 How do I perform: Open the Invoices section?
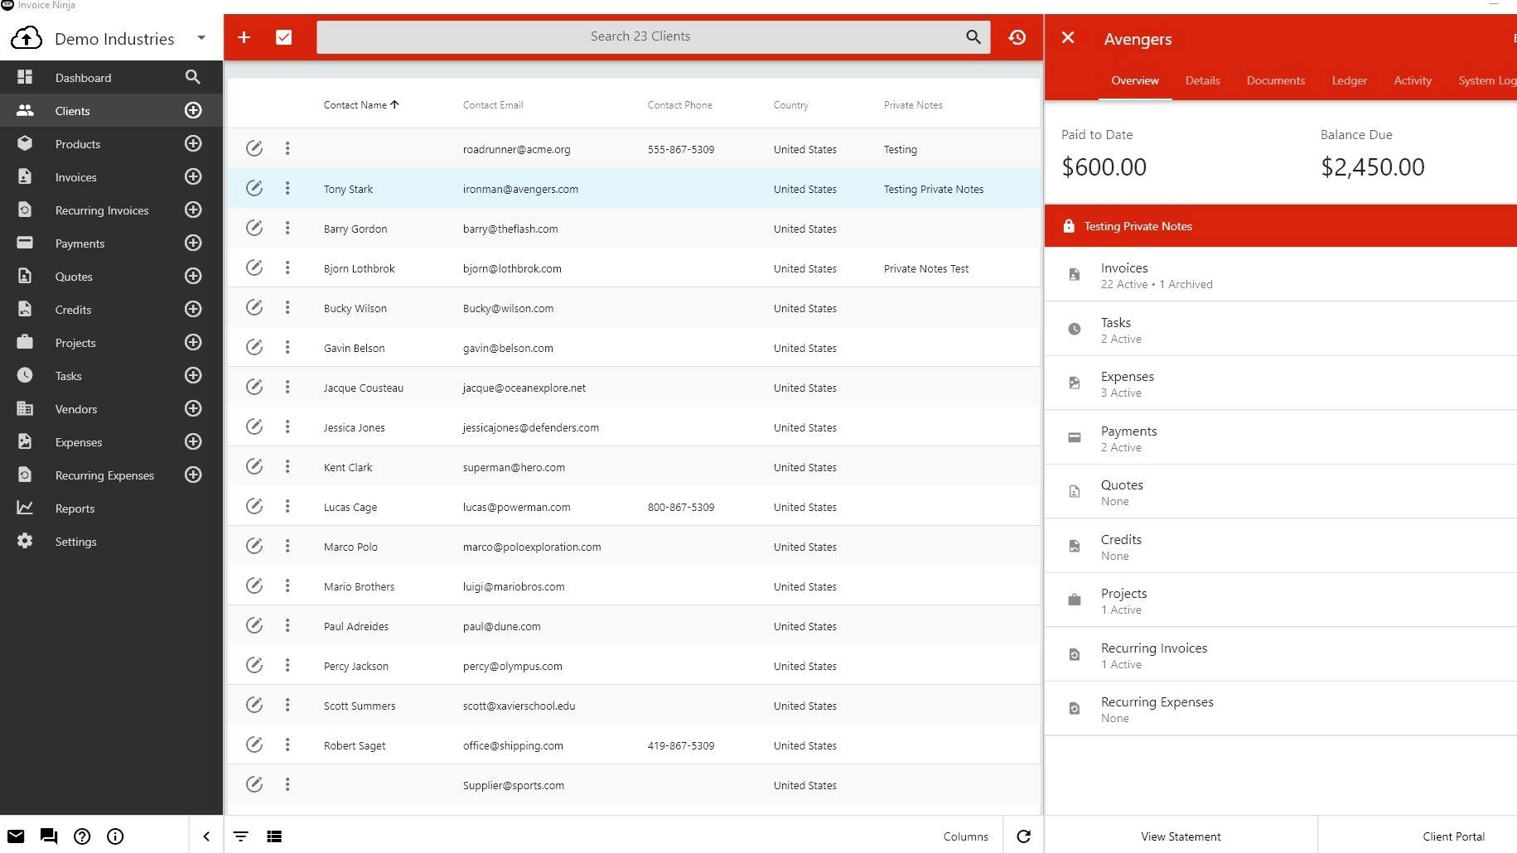click(x=75, y=177)
